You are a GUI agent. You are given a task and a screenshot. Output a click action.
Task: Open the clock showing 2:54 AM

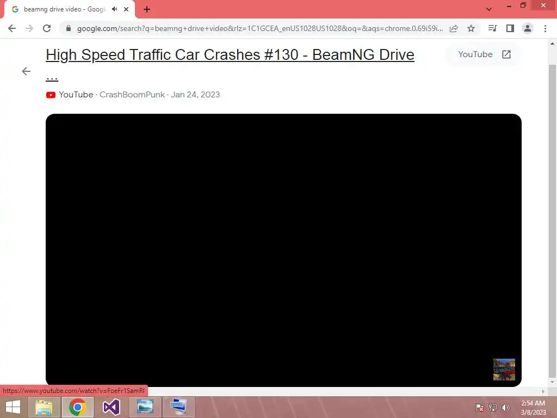[x=533, y=407]
